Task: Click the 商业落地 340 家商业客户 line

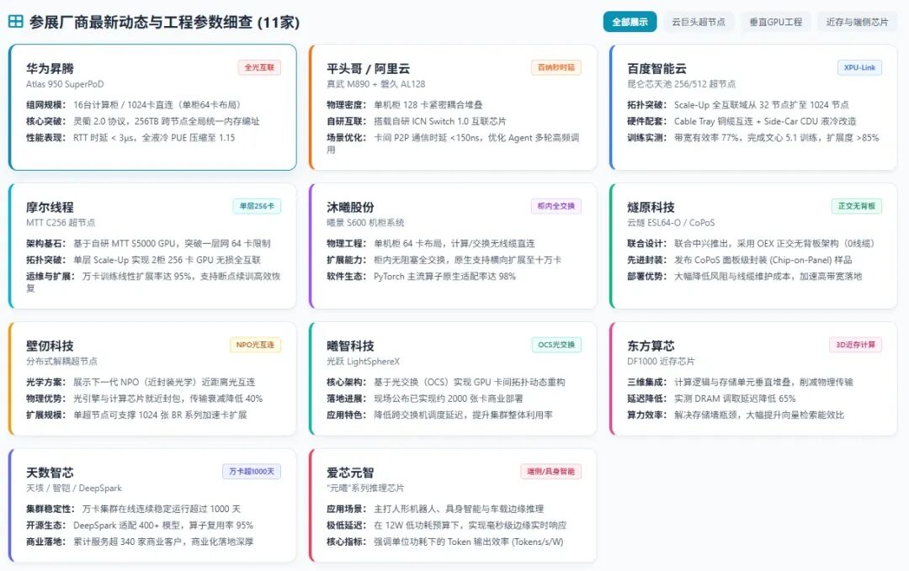Action: coord(139,542)
